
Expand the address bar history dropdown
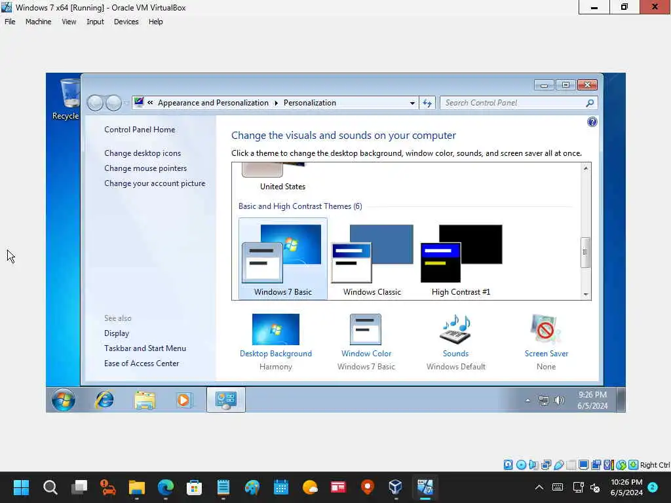point(412,103)
